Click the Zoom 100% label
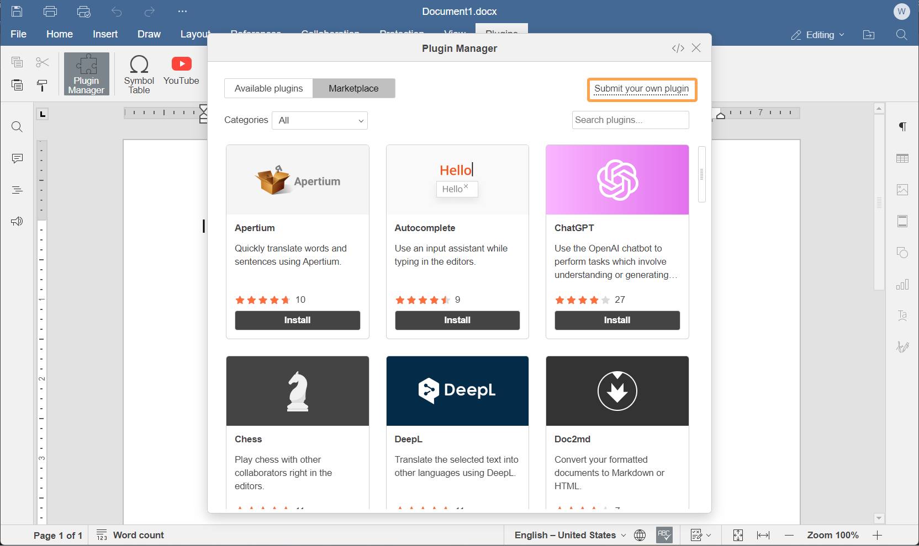Screen dimensions: 919x546 click(833, 535)
